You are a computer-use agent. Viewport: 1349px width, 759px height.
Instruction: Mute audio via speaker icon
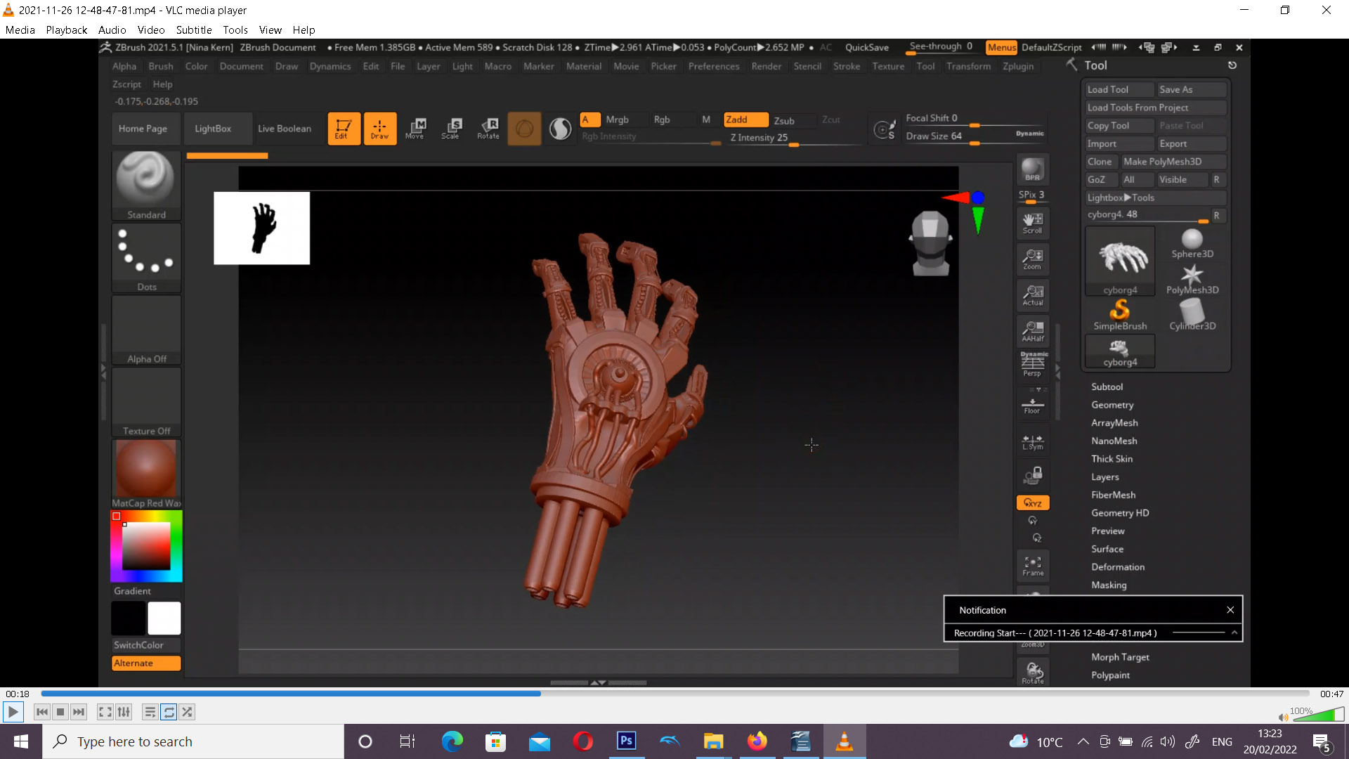click(1283, 717)
